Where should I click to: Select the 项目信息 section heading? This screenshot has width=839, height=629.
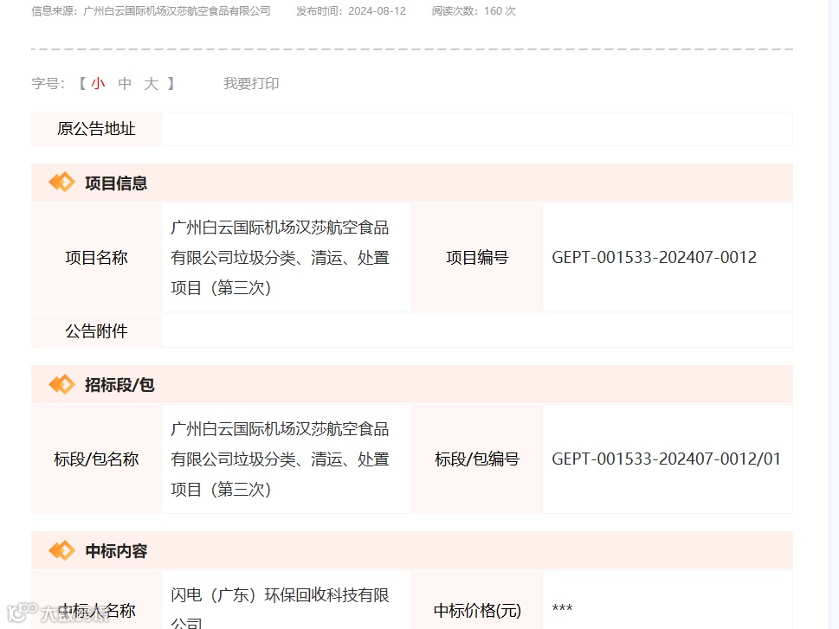[116, 183]
